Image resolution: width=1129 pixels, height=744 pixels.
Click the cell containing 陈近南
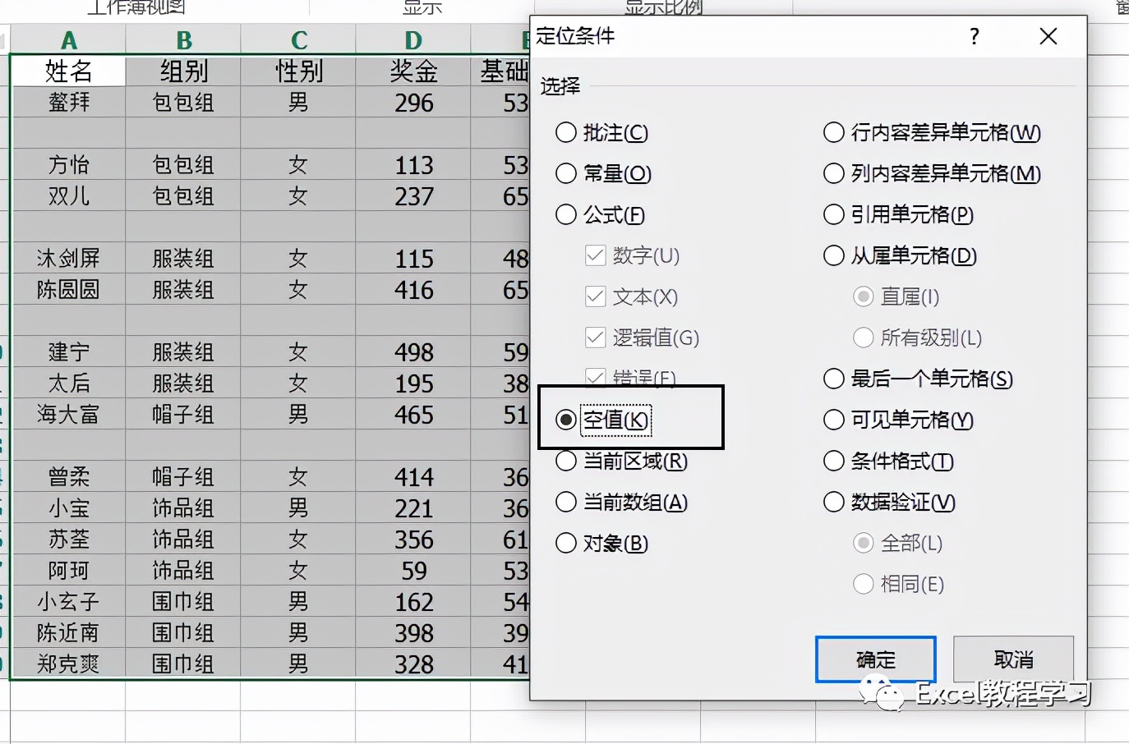pos(68,633)
